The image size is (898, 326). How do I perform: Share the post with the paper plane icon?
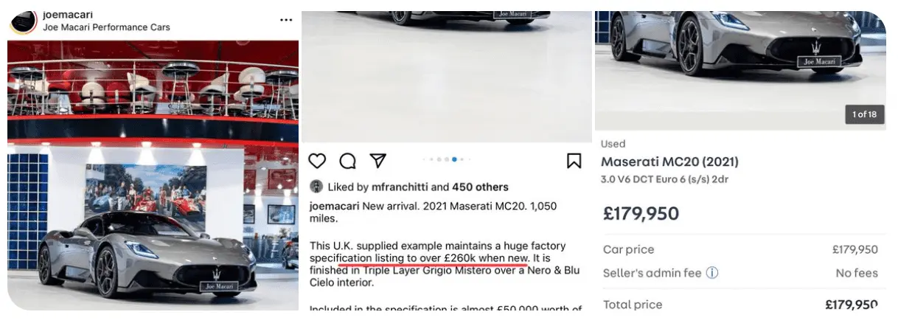coord(377,161)
